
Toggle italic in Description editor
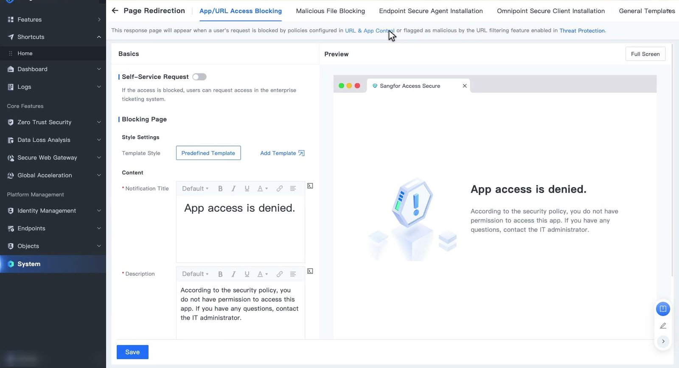tap(233, 274)
